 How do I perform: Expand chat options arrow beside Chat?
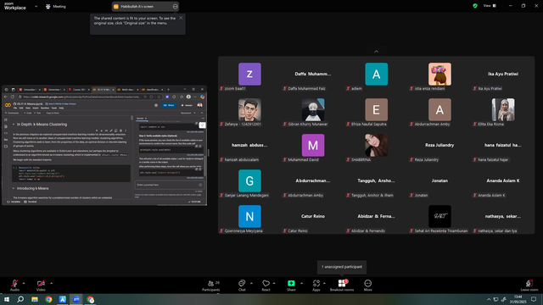tap(251, 283)
